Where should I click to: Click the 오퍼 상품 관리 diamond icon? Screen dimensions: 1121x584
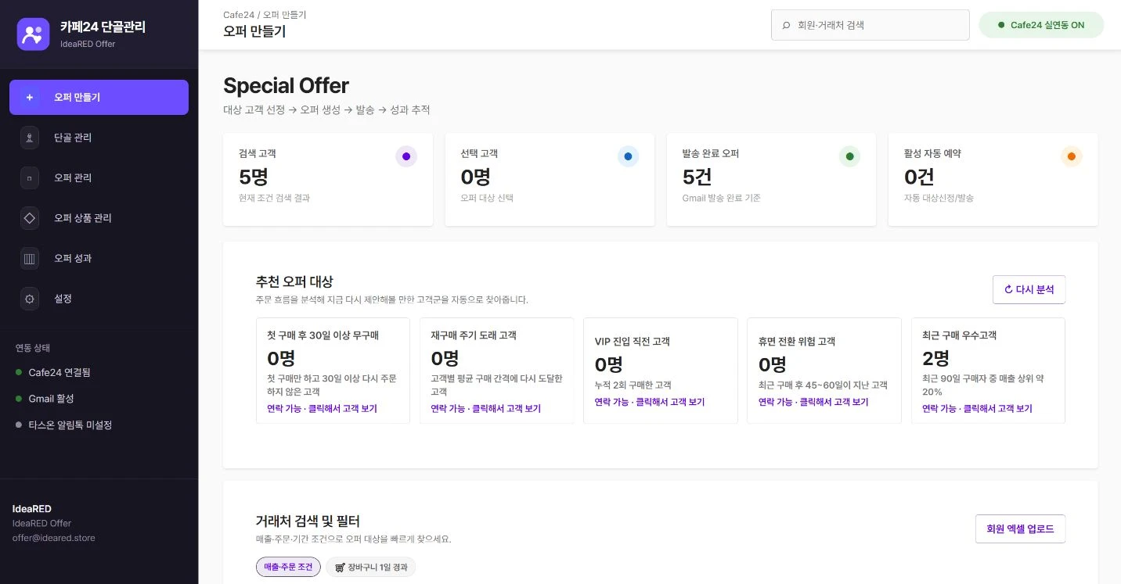(30, 218)
